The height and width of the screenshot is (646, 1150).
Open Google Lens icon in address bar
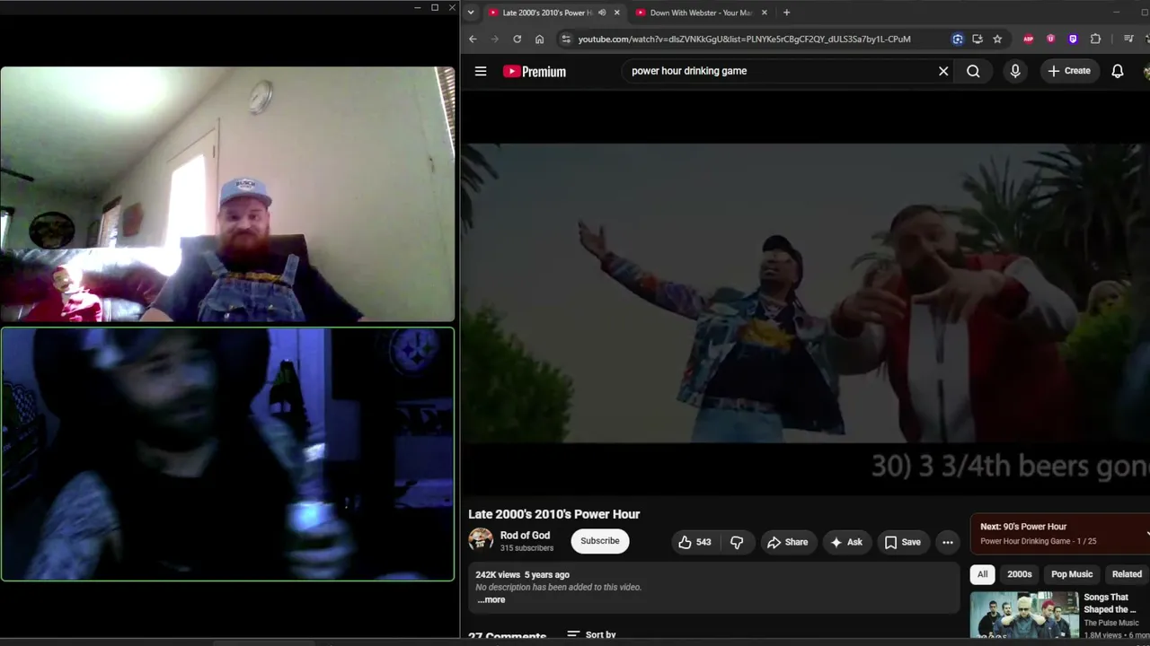(958, 39)
